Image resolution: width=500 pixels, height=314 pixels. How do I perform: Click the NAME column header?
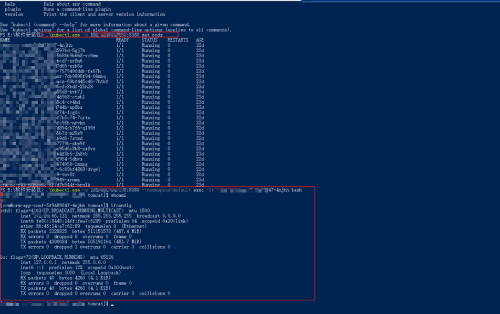[x=5, y=40]
